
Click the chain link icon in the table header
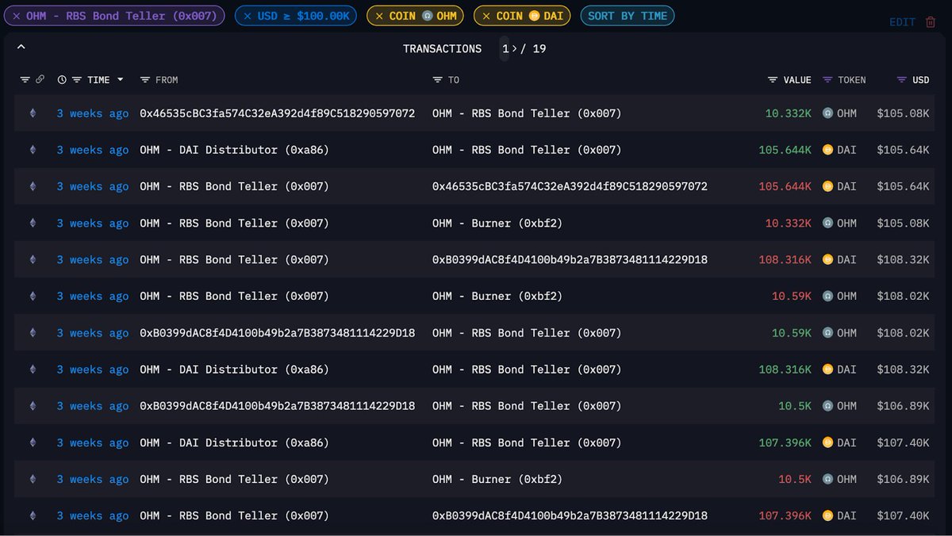click(40, 79)
